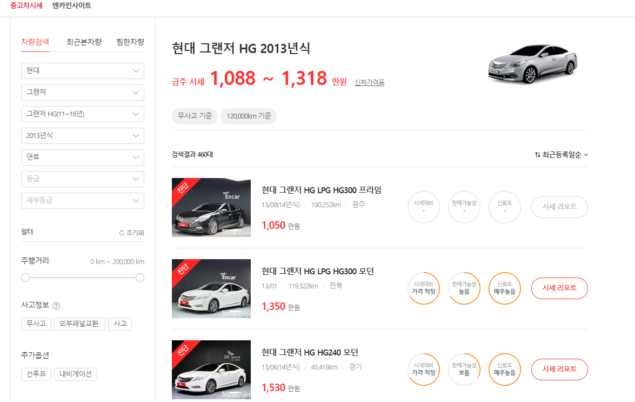Screen dimensions: 635x402
Task: Open the 연료 fuel dropdown
Action: pos(83,157)
